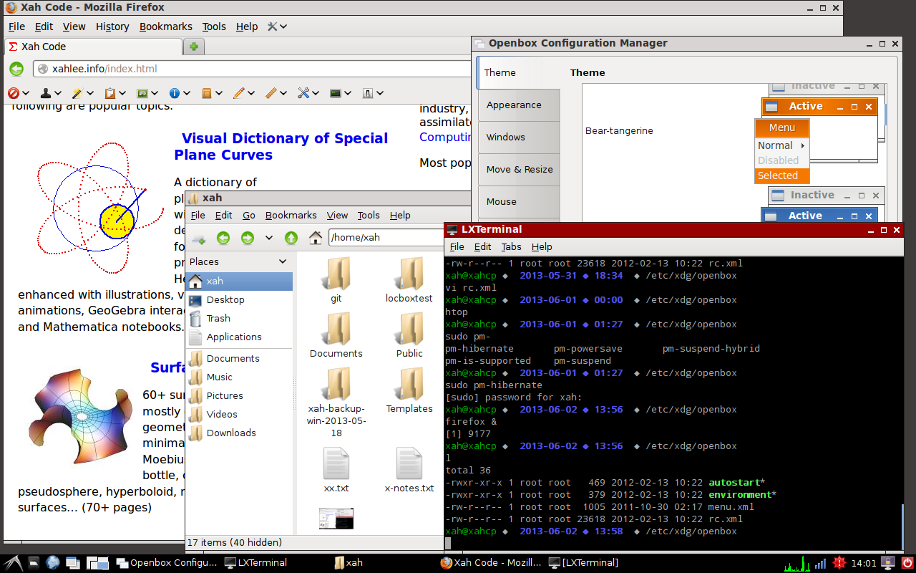Click LXTerminal taskbar button
This screenshot has height=573, width=916.
click(255, 563)
